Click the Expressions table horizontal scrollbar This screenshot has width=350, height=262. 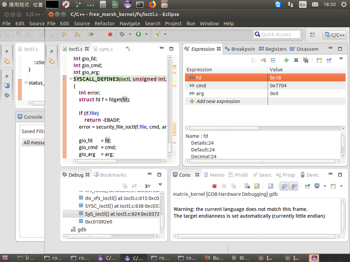(224, 128)
